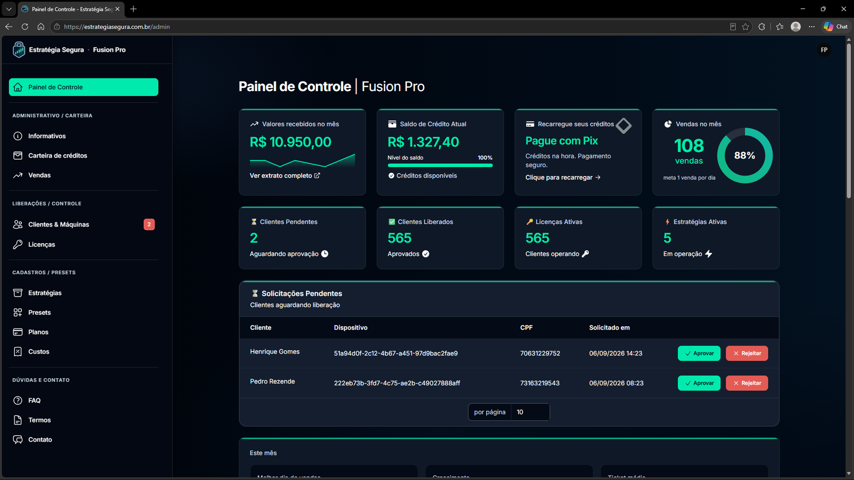Open browser settings ellipsis menu
Viewport: 854px width, 480px height.
tap(811, 27)
